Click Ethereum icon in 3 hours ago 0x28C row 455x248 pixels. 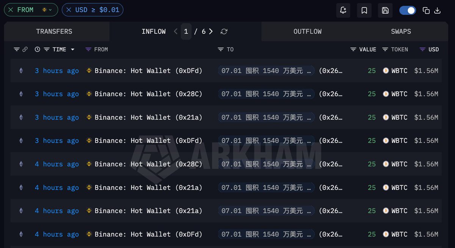tap(21, 94)
